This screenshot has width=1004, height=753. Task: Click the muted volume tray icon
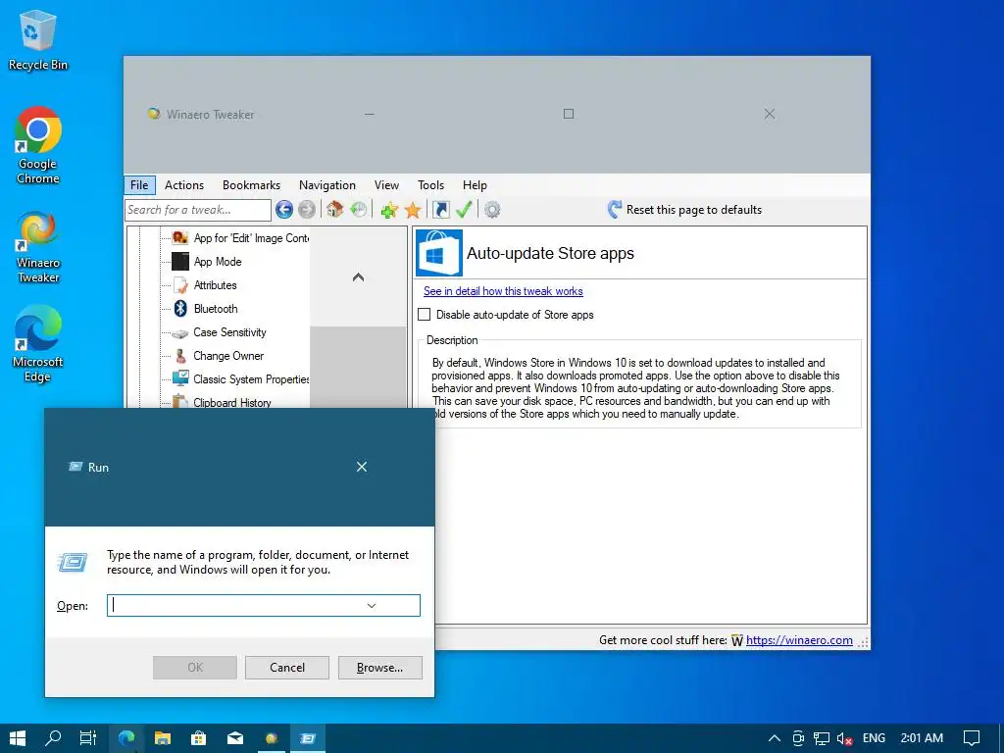(x=844, y=738)
